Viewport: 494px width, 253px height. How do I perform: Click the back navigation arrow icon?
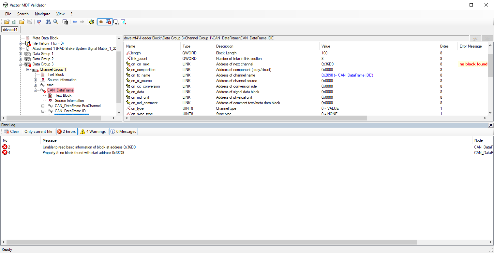(x=75, y=22)
